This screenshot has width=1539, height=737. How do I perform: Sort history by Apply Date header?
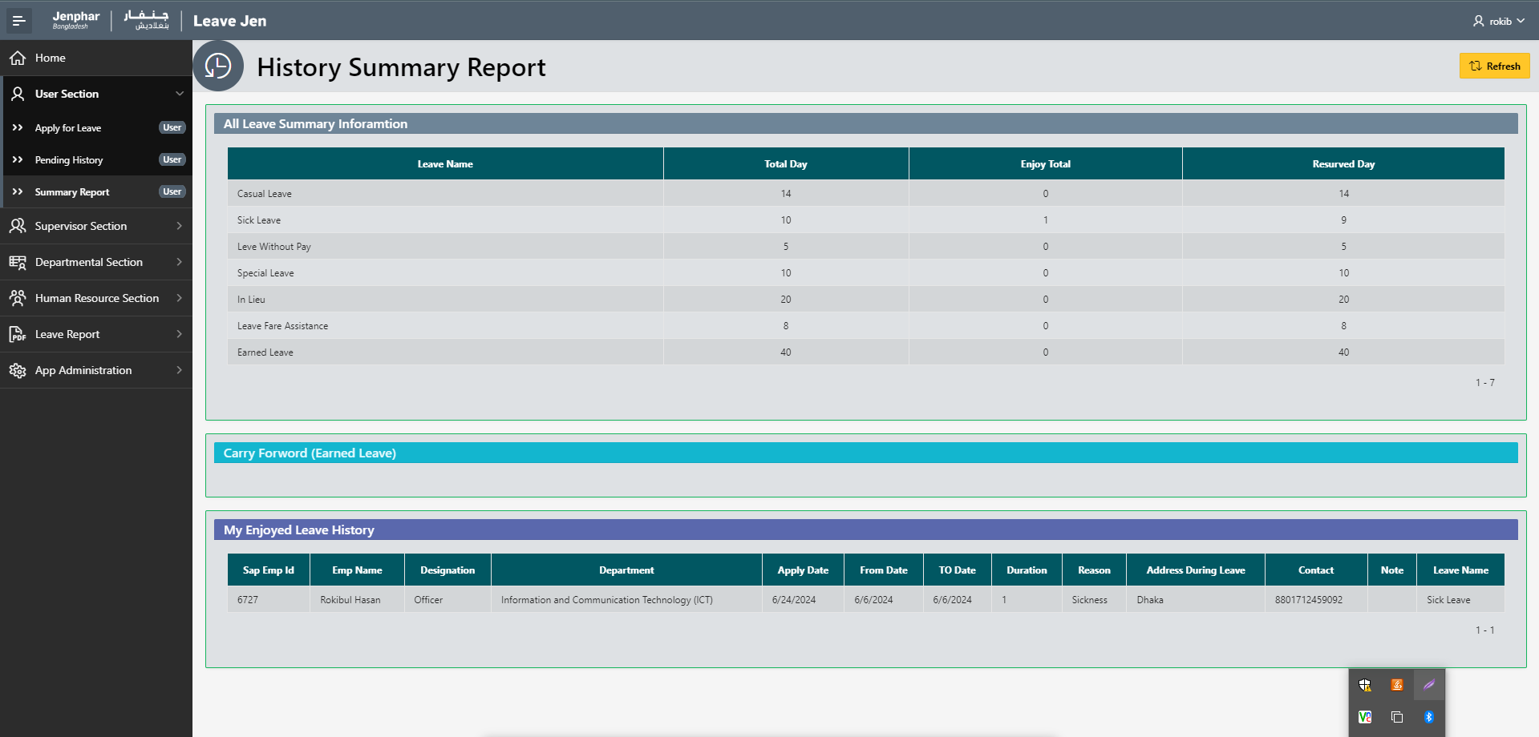[x=803, y=570]
